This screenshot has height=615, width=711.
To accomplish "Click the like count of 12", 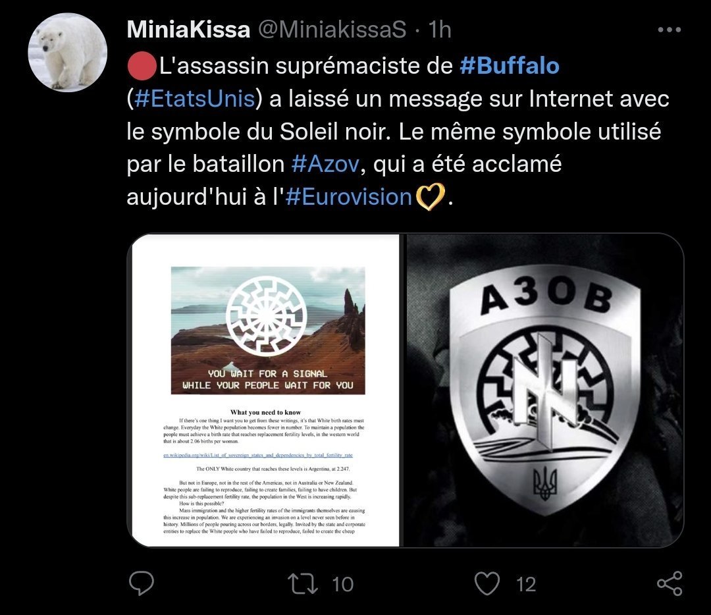I will [525, 583].
